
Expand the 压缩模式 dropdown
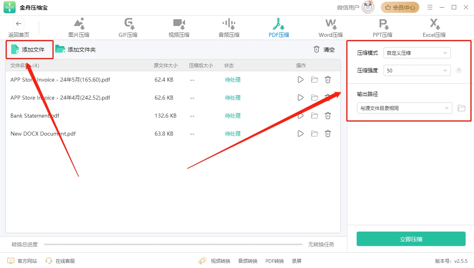[x=417, y=53]
